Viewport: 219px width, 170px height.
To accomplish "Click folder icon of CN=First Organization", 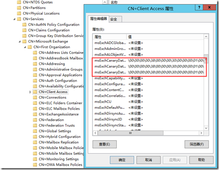I will click(29, 47).
